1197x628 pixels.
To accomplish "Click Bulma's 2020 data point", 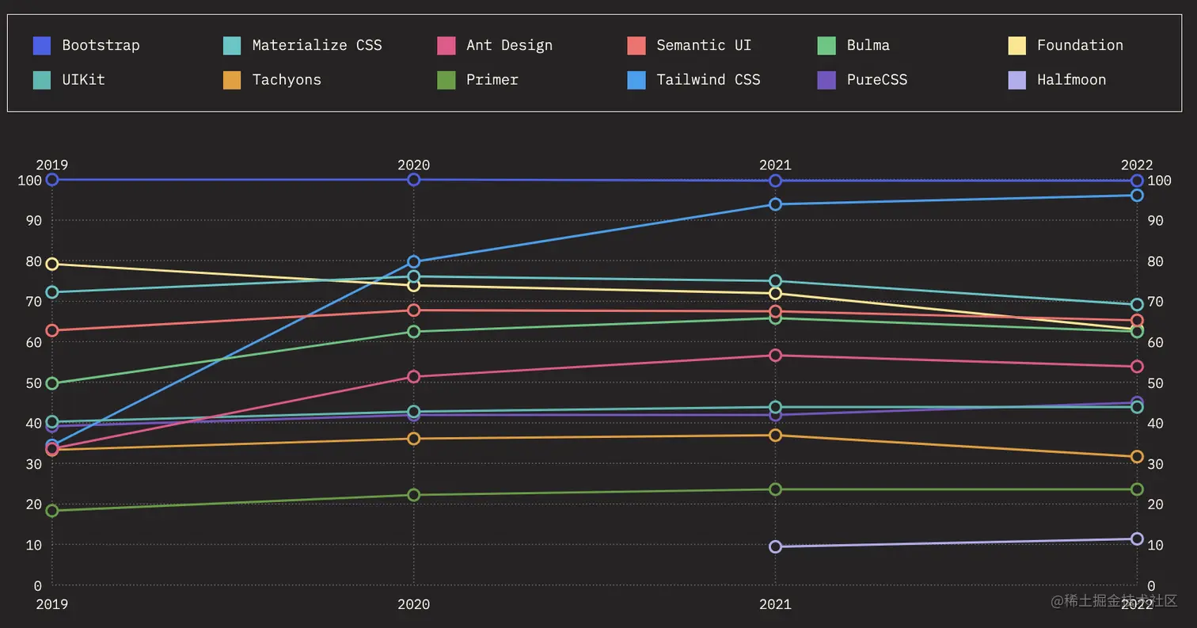I will [x=413, y=332].
